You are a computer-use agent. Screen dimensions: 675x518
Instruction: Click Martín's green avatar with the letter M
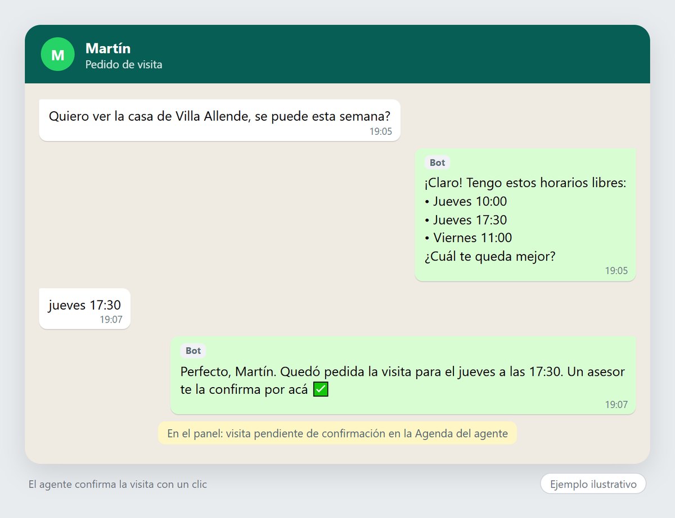58,54
